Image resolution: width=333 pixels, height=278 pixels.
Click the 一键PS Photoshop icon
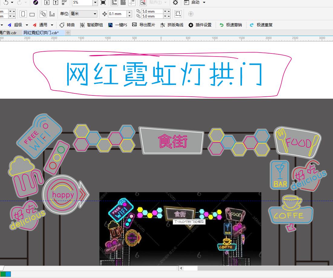(x=110, y=25)
